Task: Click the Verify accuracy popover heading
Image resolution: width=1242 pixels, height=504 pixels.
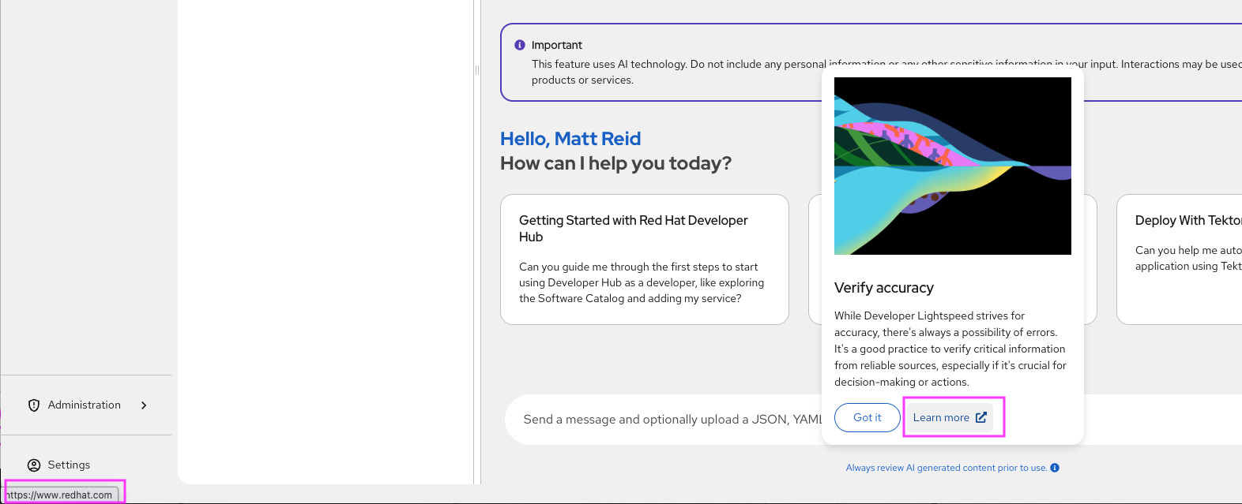Action: point(883,288)
